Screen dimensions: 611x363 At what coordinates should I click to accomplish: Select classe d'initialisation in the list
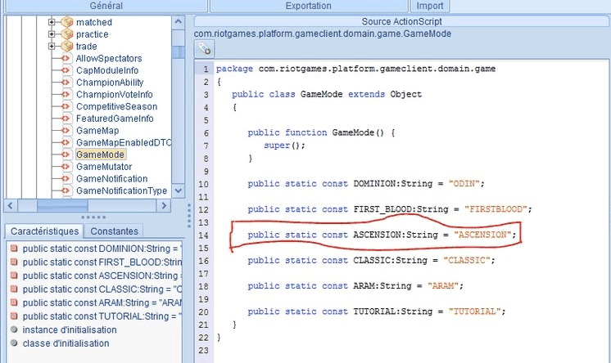coord(66,343)
